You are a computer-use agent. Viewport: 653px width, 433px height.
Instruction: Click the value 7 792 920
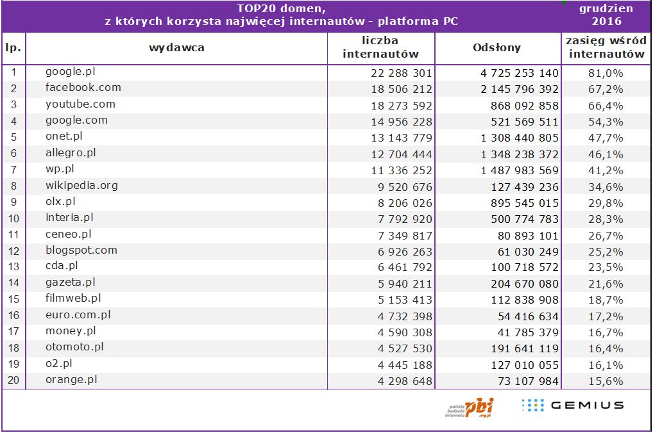pyautogui.click(x=405, y=219)
